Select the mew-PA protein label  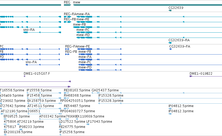point(85,57)
